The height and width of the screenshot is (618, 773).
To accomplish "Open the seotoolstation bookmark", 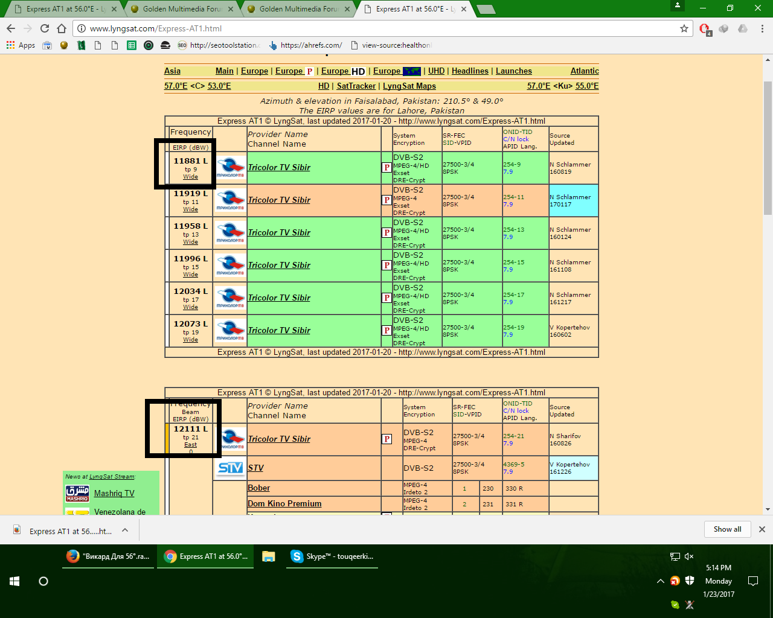I will pyautogui.click(x=219, y=45).
